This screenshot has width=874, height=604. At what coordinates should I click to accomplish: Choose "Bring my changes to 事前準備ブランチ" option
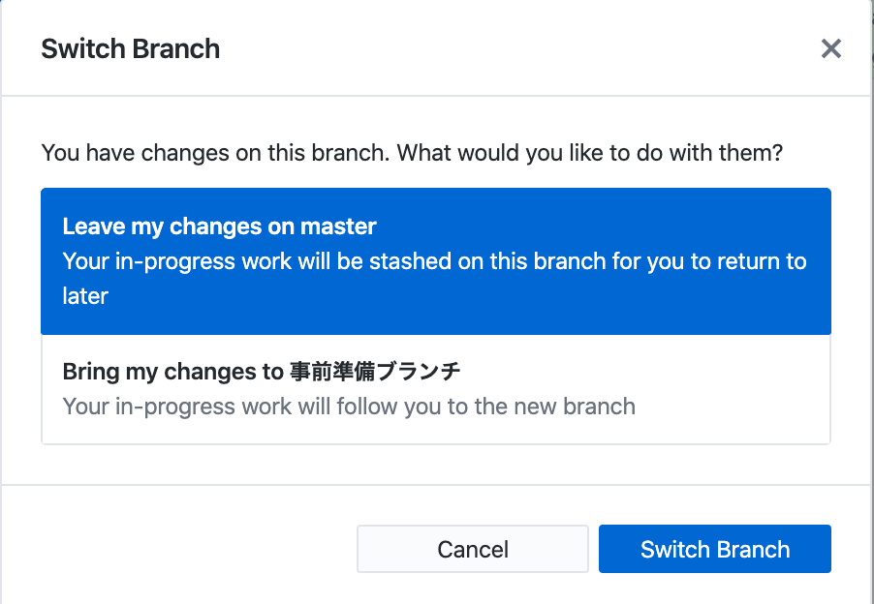[435, 389]
